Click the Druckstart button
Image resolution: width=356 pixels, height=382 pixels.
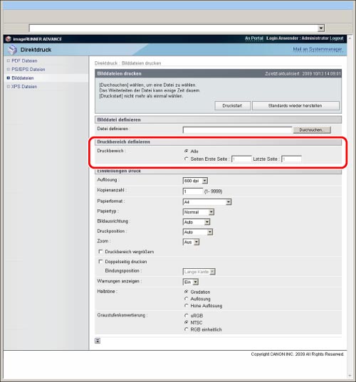pyautogui.click(x=232, y=106)
